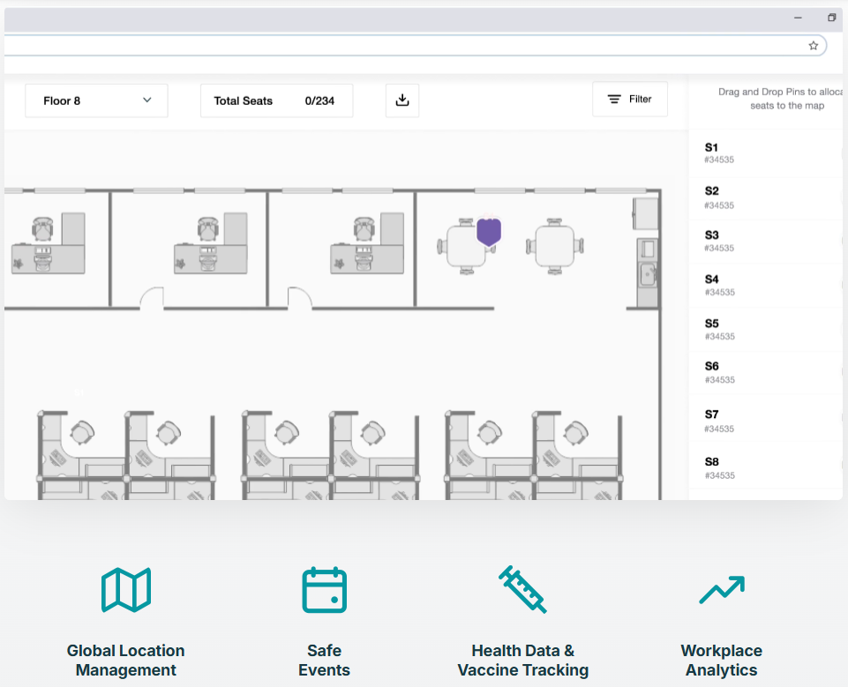The image size is (848, 687).
Task: Click the Safe Events calendar icon
Action: click(x=324, y=590)
